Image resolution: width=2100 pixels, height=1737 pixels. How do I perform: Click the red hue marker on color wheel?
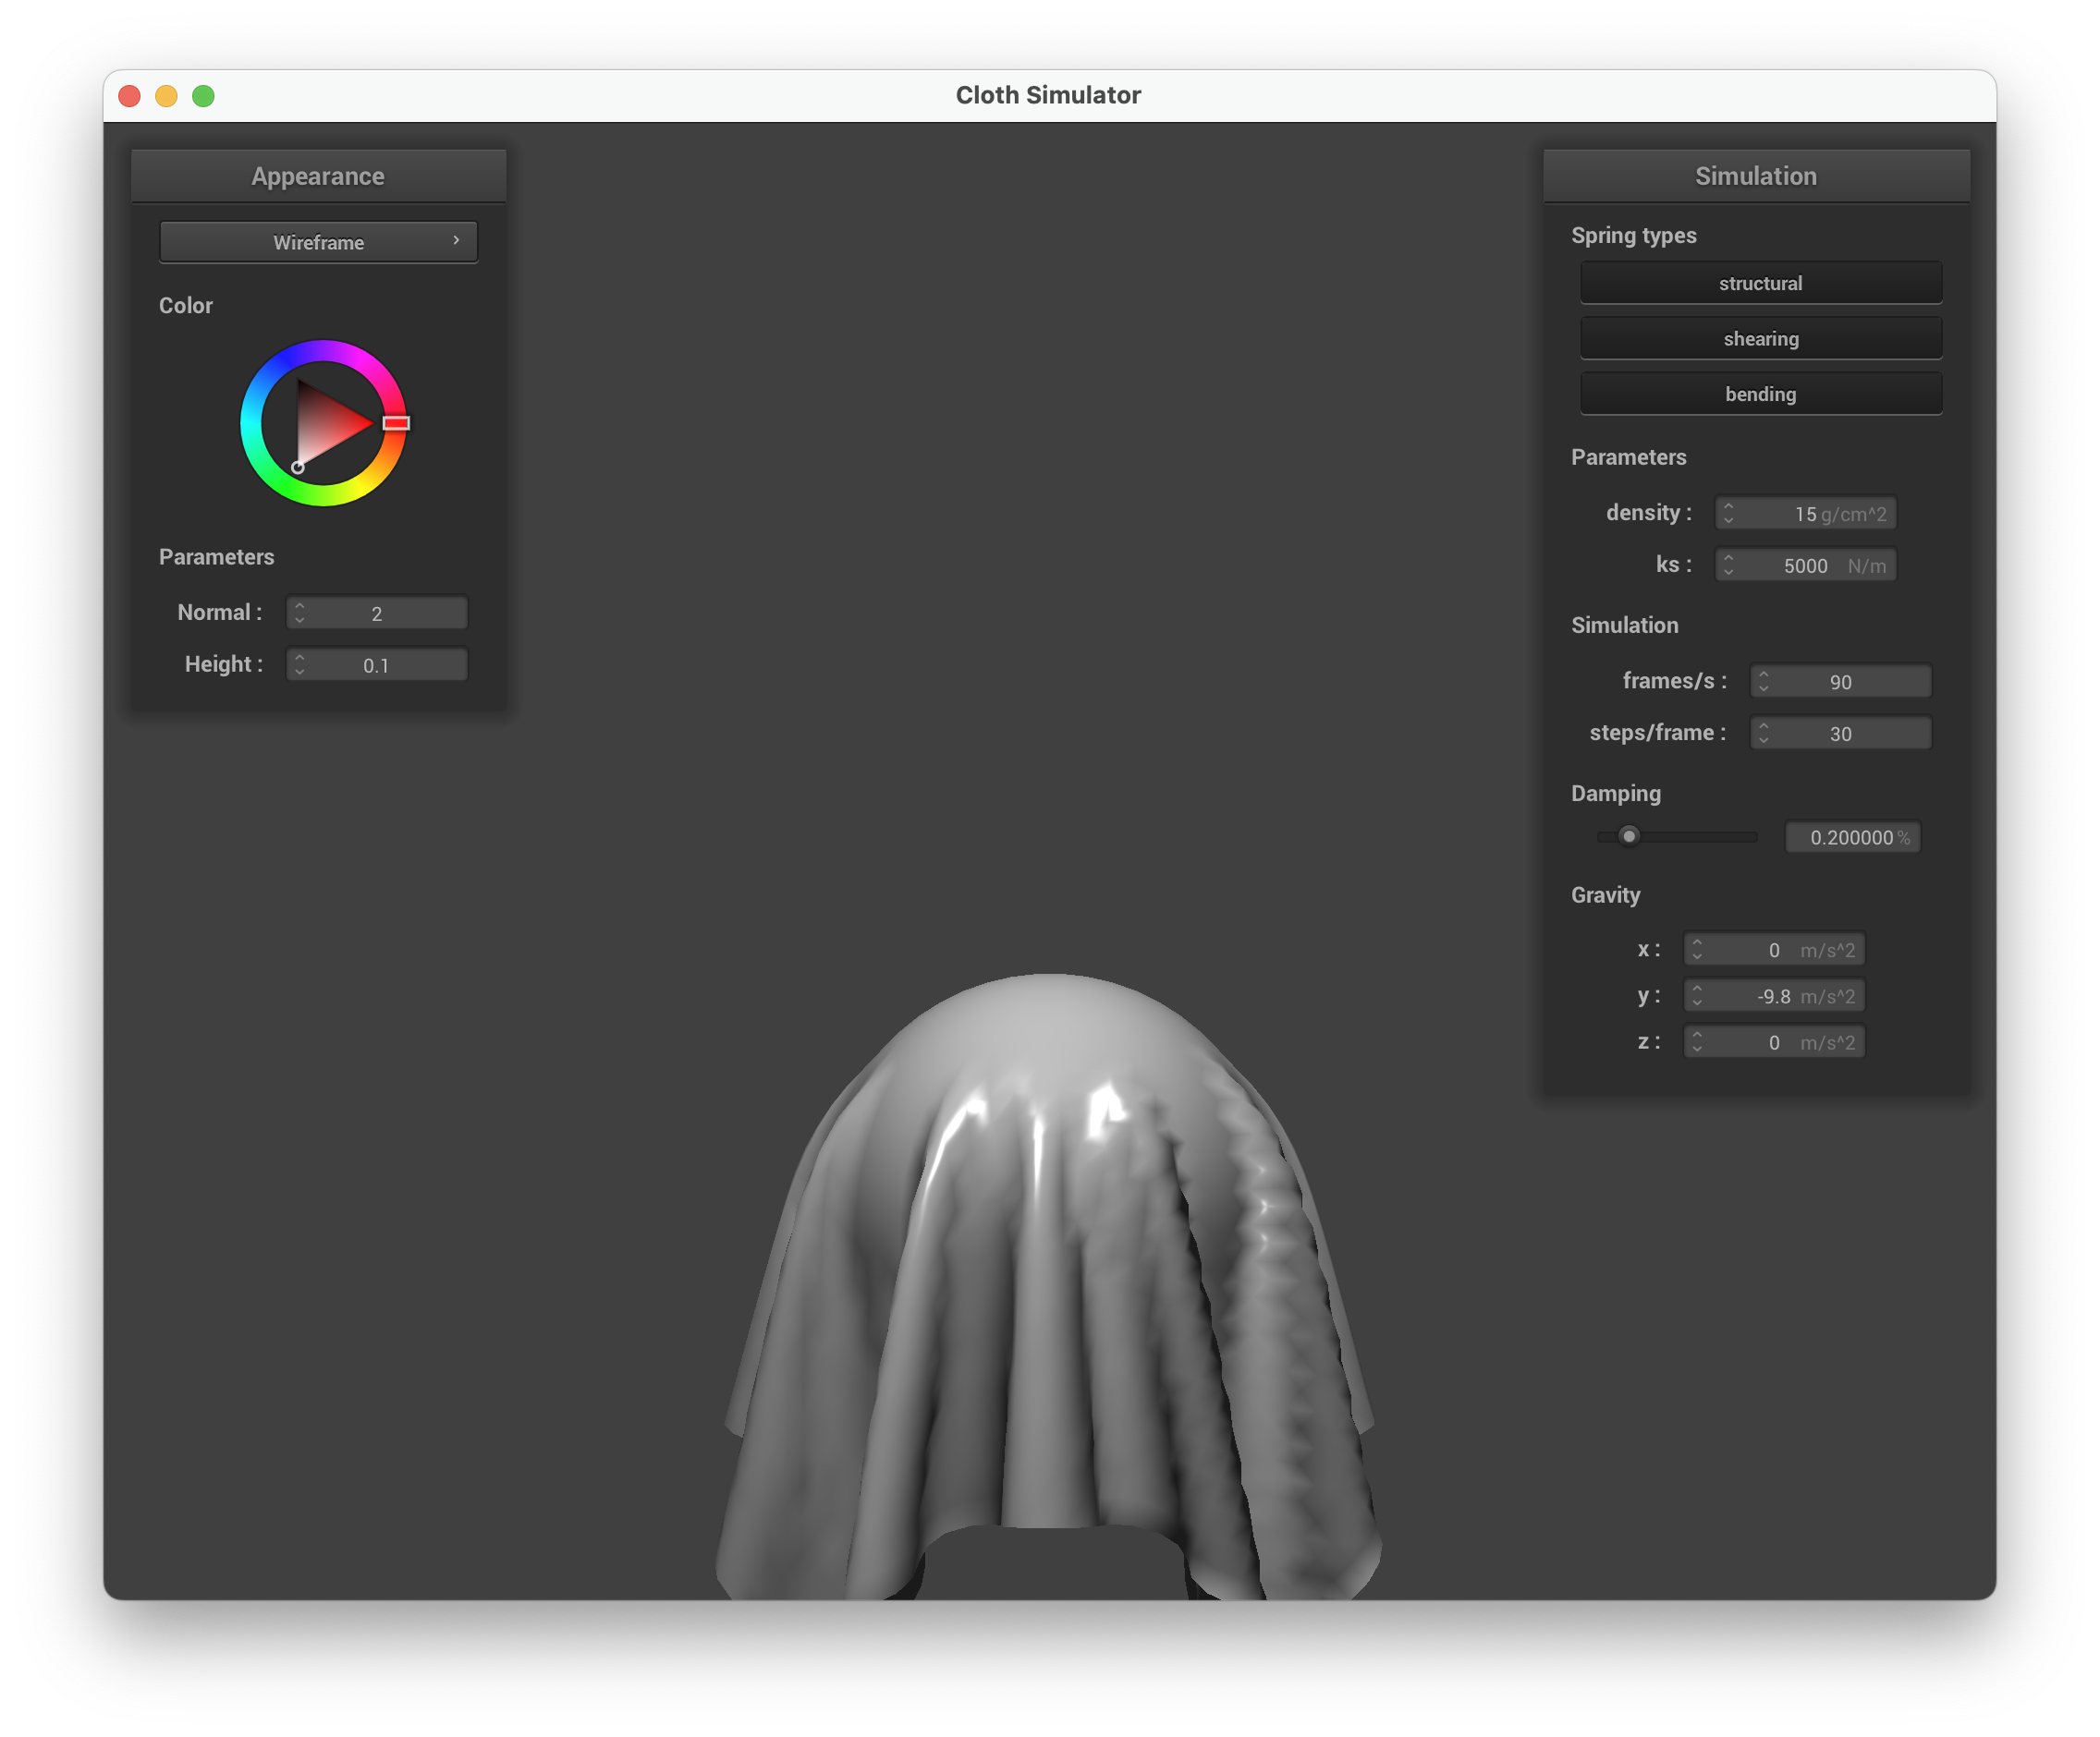point(396,423)
